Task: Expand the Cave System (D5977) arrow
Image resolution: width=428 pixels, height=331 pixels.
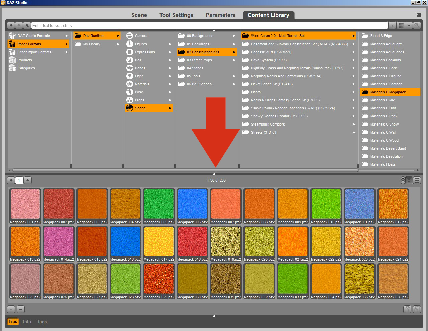Action: (x=354, y=60)
